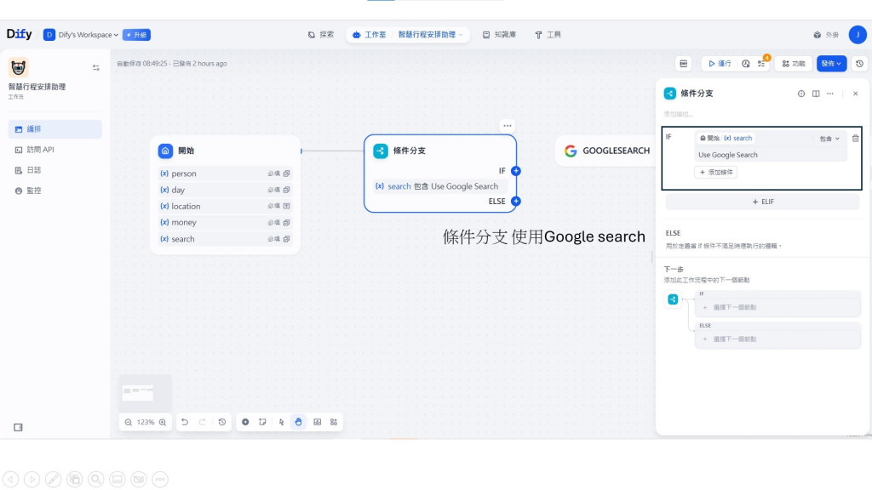Open the checklist icon with badge 4
This screenshot has width=872, height=490.
[x=762, y=63]
